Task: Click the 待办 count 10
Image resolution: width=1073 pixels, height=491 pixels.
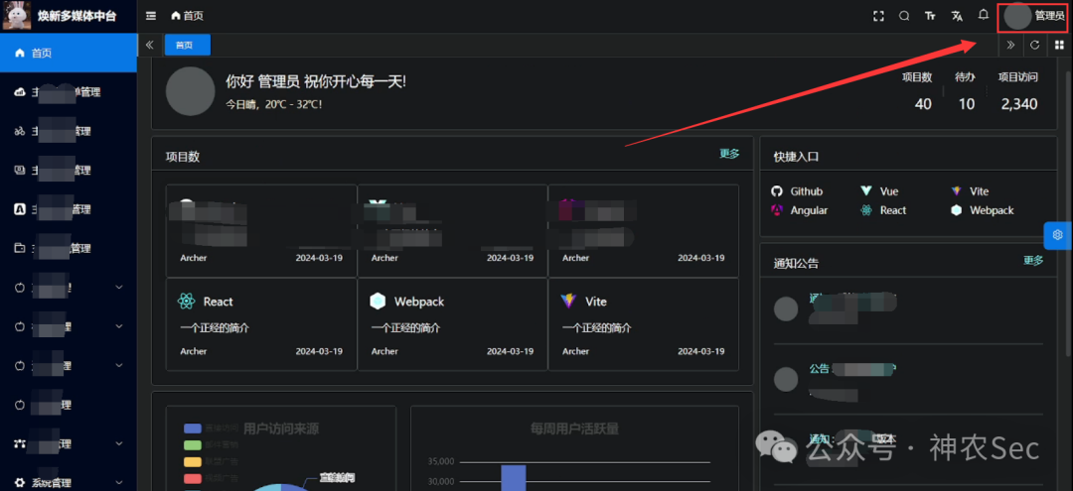Action: click(967, 104)
